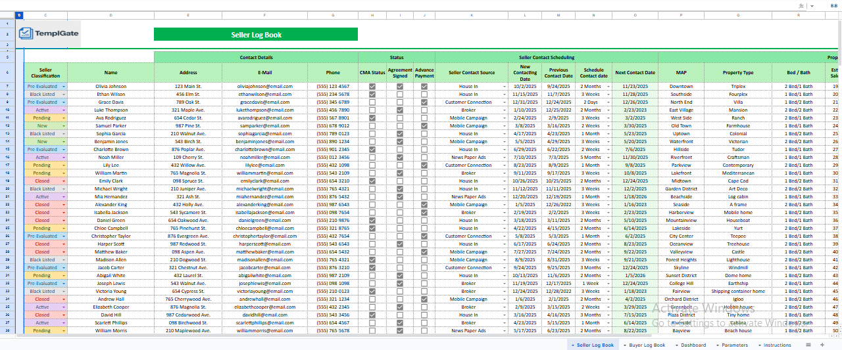Open Schedule Contact date dropdown for Grace Davis
The width and height of the screenshot is (842, 350).
[x=608, y=102]
